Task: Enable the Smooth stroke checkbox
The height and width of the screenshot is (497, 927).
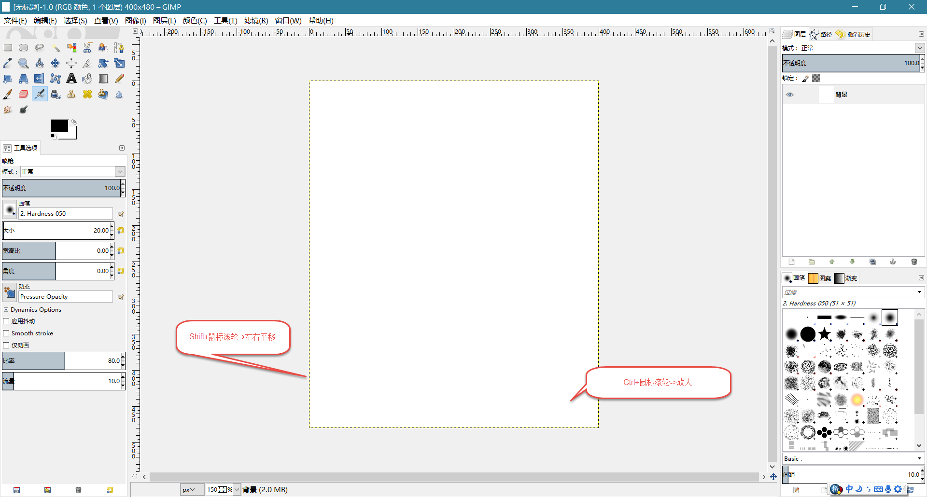Action: coord(6,333)
